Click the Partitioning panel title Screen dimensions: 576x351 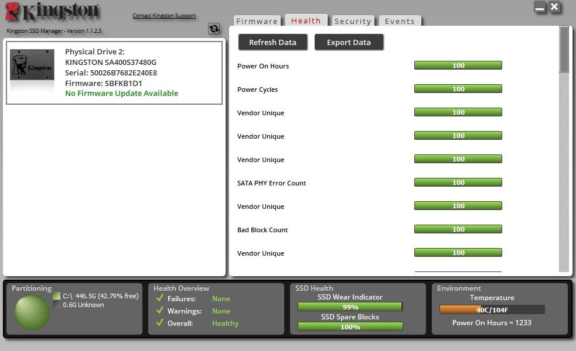(32, 288)
